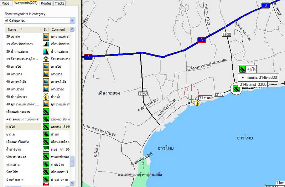Click the green icon for ครัวเอกเขนกฉะเชิงเทรา
The width and height of the screenshot is (285, 187).
click(46, 119)
